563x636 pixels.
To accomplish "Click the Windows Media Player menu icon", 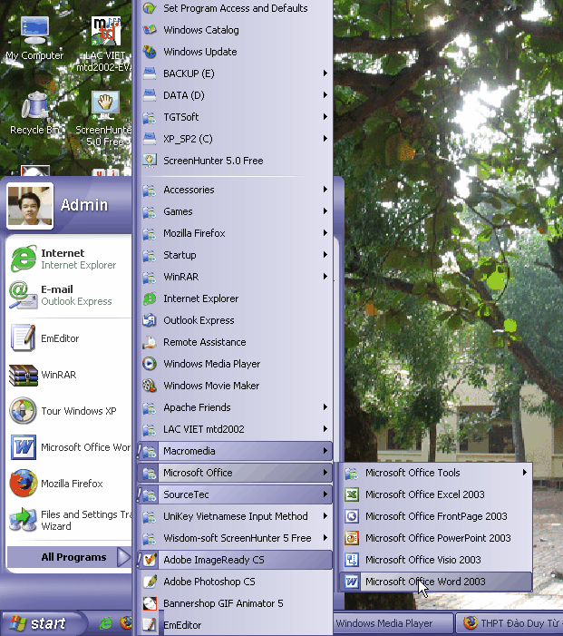I will point(150,364).
